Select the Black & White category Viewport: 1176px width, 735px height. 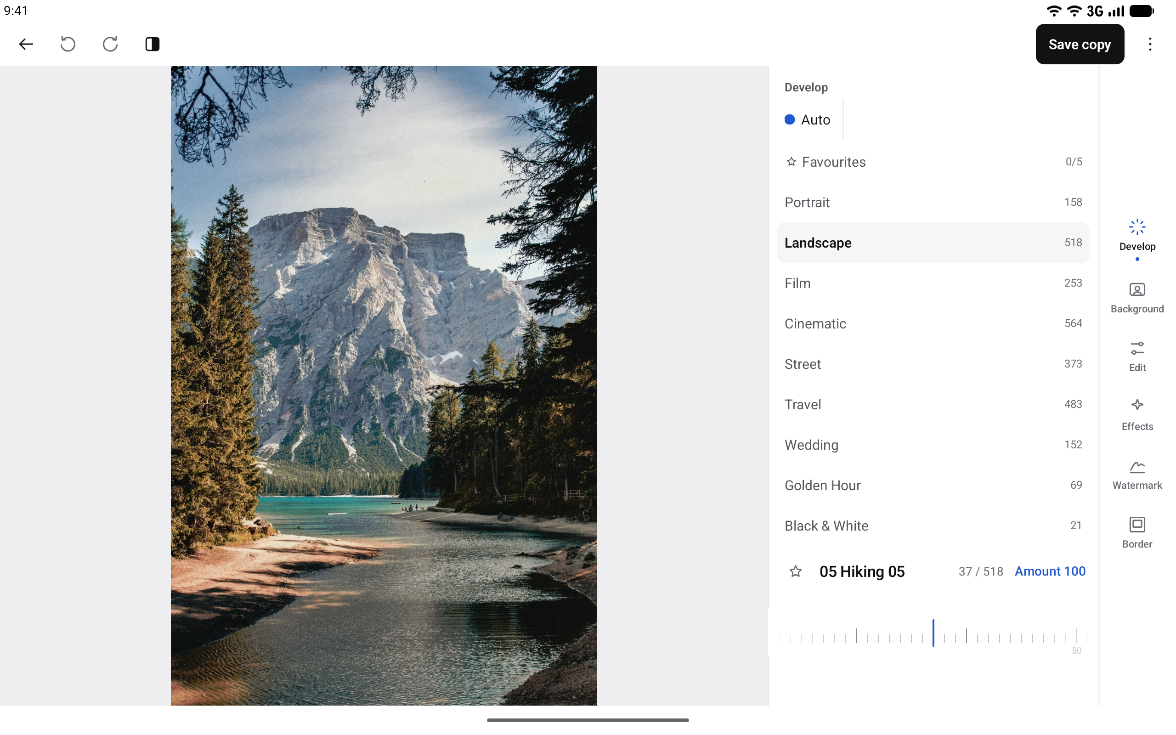tap(933, 526)
